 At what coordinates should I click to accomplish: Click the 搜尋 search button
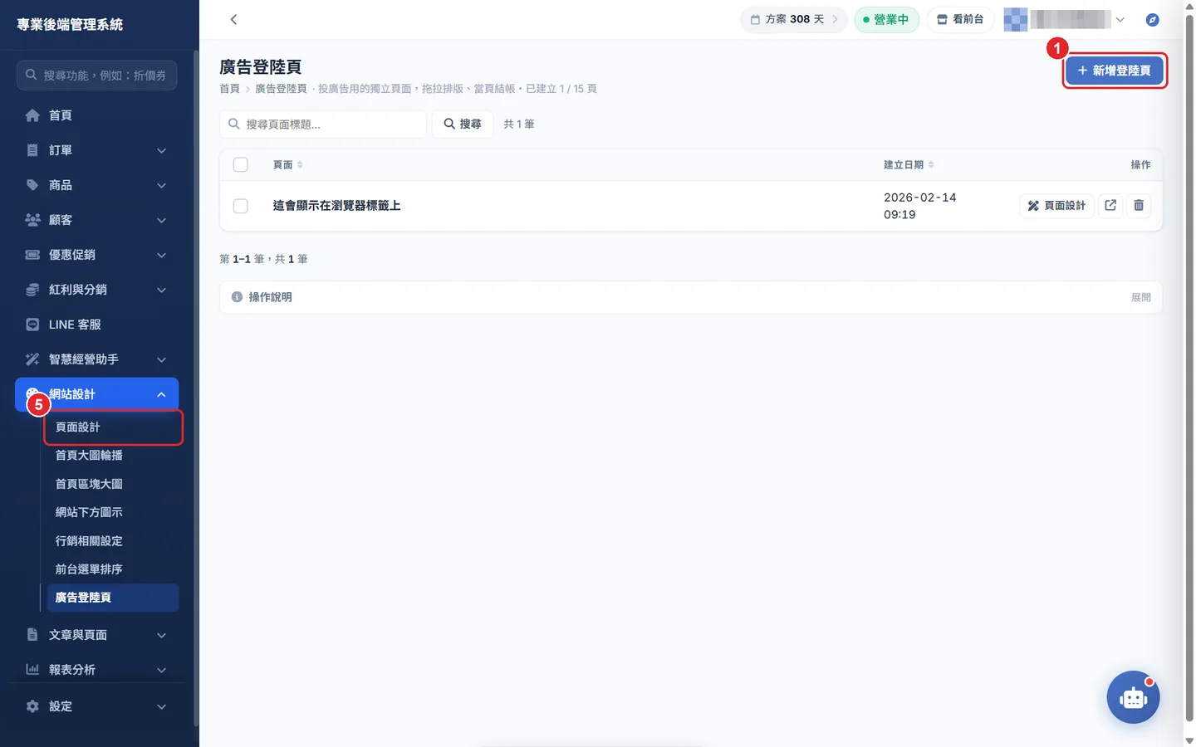(463, 124)
